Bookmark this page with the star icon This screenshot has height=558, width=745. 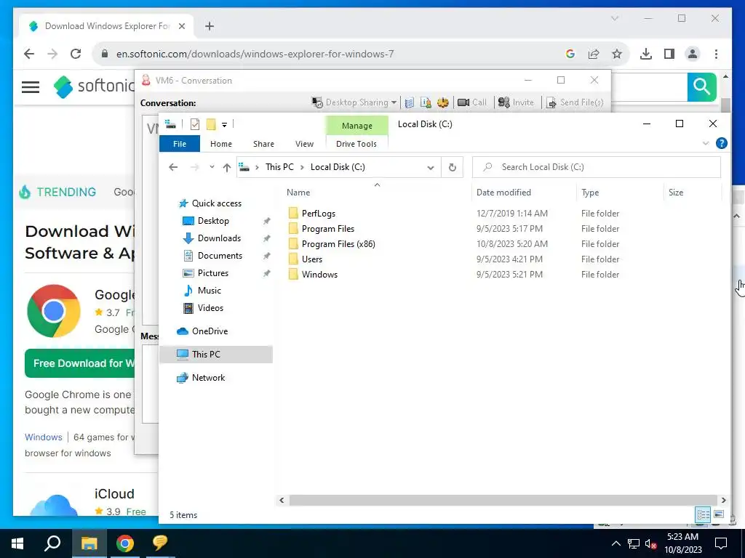point(617,54)
